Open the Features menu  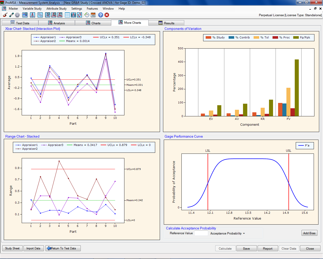(92, 9)
